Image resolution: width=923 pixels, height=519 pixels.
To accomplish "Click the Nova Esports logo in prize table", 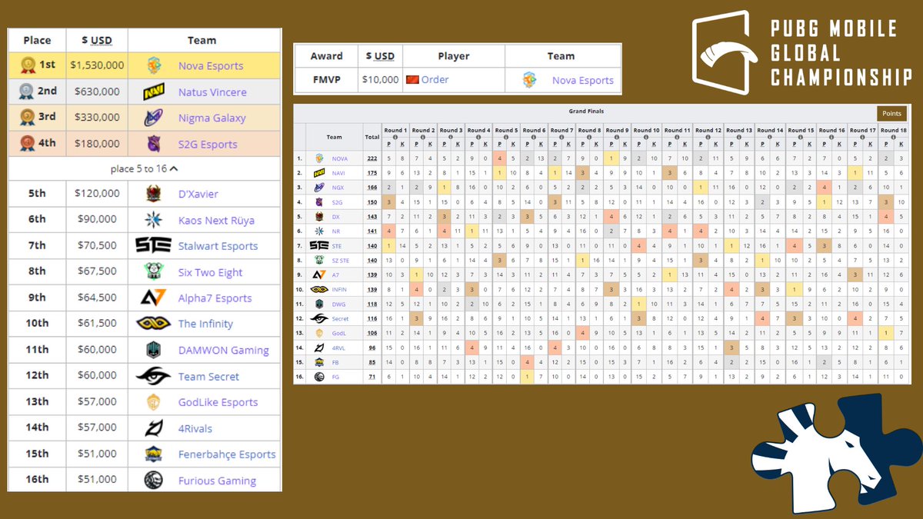I will (154, 65).
